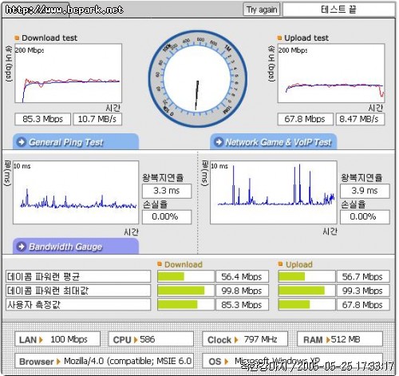The width and height of the screenshot is (399, 376).
Task: Click the Network Game VoIP latency graph
Action: (x=274, y=192)
